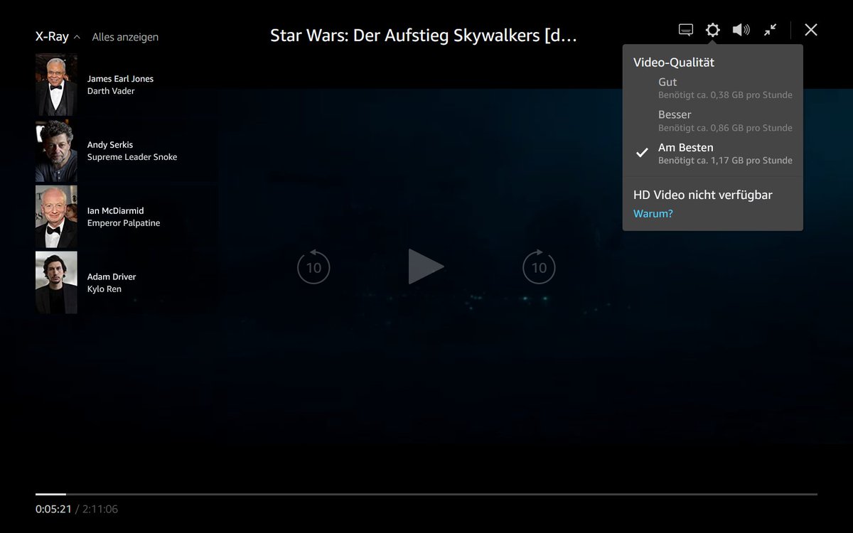Click the Star Wars movie title
This screenshot has height=533, width=853.
[x=424, y=36]
